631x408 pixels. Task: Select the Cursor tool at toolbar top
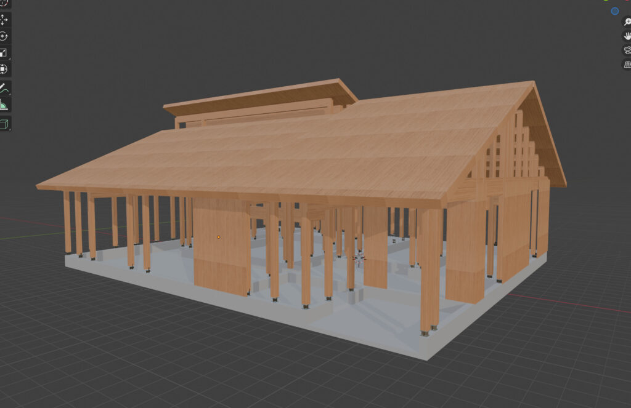(x=4, y=3)
